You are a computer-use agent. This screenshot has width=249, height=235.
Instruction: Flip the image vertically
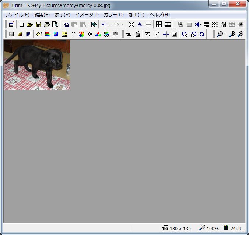157,34
